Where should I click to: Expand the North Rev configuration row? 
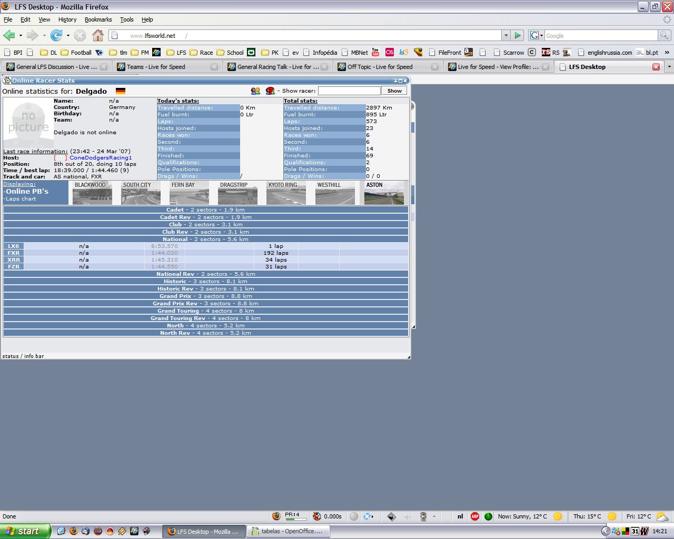point(206,333)
